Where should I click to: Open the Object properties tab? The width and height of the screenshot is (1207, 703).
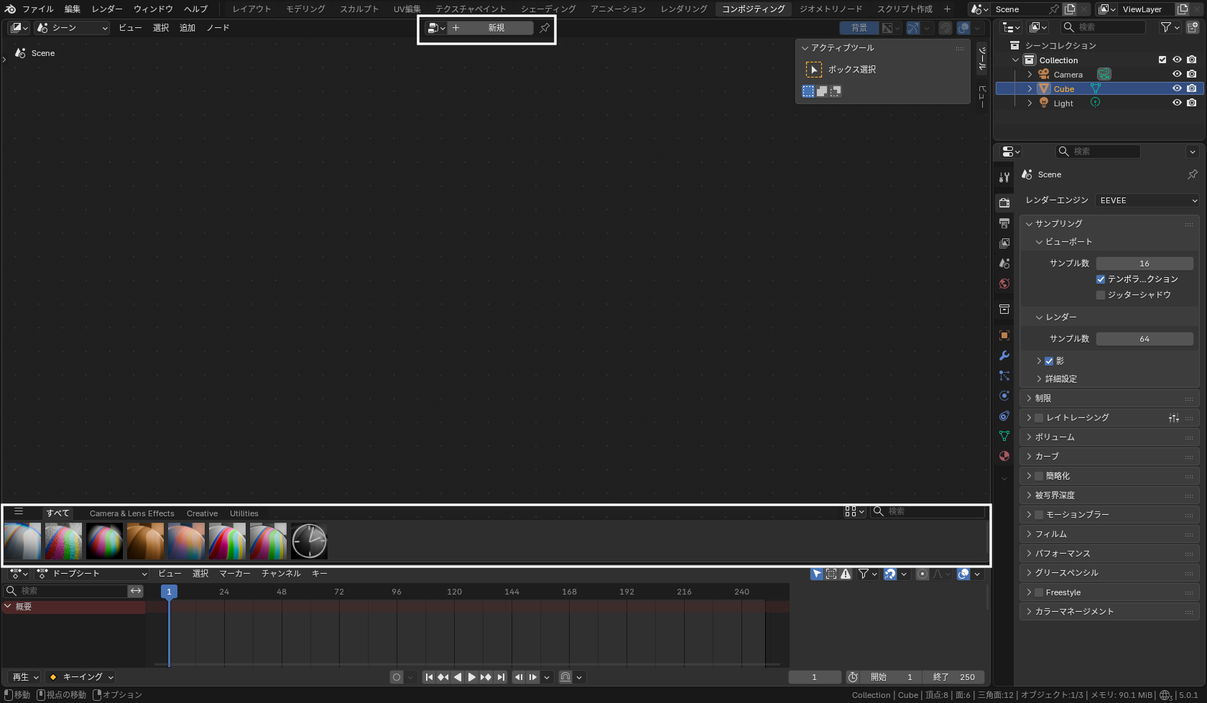[1004, 335]
